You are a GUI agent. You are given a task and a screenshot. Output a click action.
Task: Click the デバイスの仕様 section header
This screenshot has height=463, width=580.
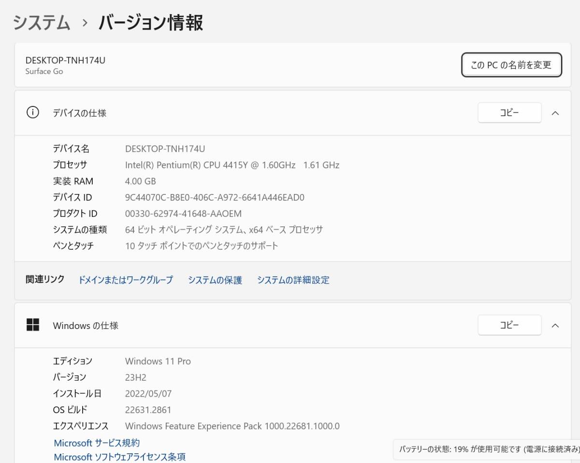coord(292,113)
